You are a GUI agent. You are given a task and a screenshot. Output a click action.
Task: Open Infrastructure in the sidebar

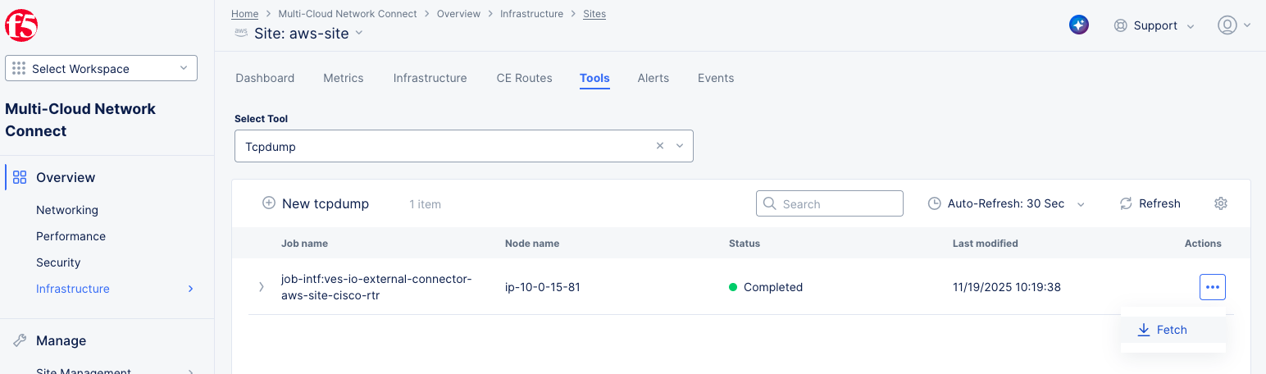pos(73,289)
